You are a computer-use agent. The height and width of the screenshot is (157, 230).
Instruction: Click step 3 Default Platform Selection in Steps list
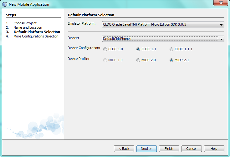pos(37,32)
